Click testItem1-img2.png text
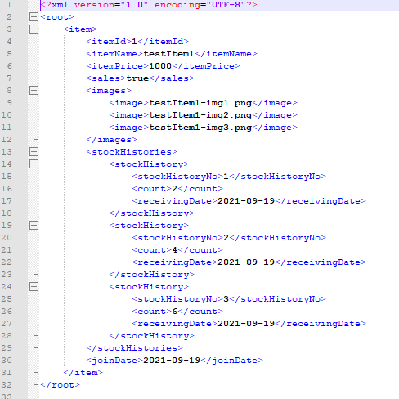 200,115
